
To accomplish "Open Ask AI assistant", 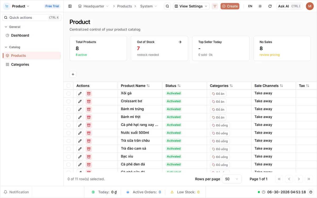I will [x=290, y=6].
